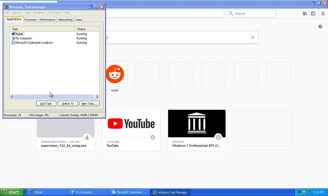Open the browser hamburger menu
Viewport: 328px width, 196px height.
[323, 14]
